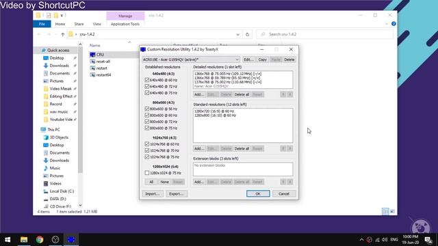438x246 pixels.
Task: Switch Explorer to large icons view
Action: [x=392, y=211]
